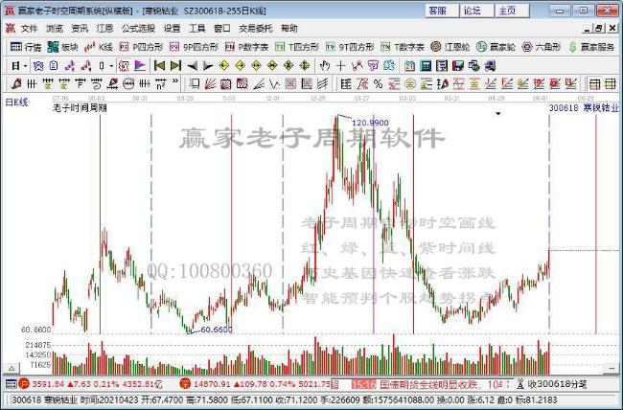The image size is (623, 410).
Task: Open the 公式选股 menu
Action: (x=138, y=28)
